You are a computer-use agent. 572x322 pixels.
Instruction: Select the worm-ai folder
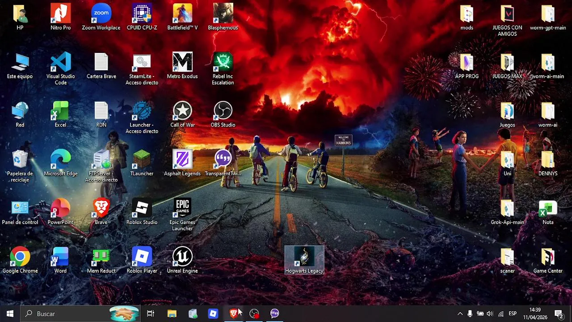click(548, 114)
